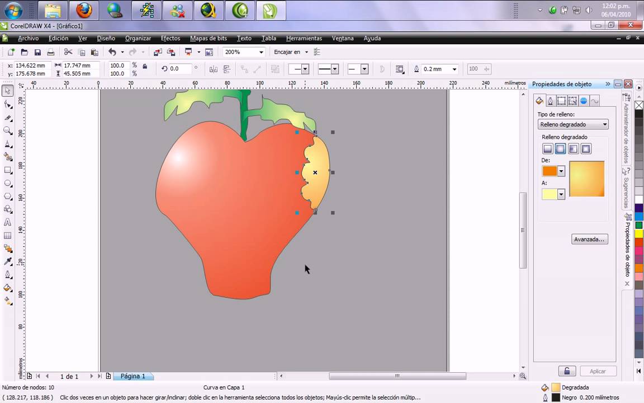This screenshot has height=403, width=644.
Task: Click the Windows Start orb
Action: coord(13,10)
